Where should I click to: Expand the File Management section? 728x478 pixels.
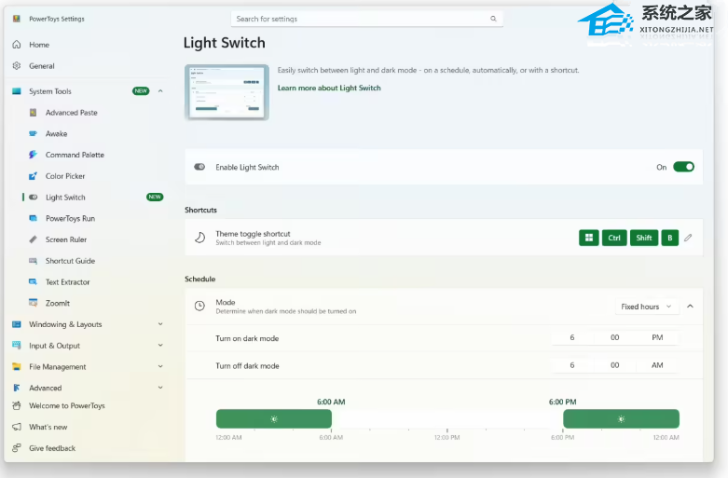pyautogui.click(x=160, y=366)
